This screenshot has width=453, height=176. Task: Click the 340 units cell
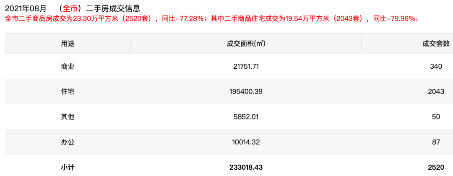[x=436, y=66]
